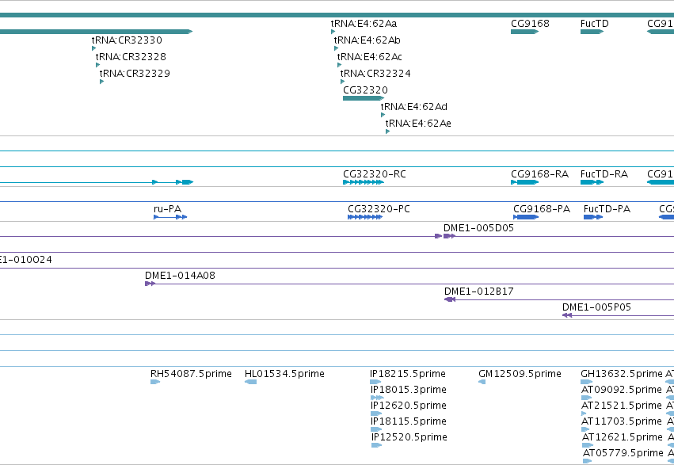Select the CG9168 gene bar
Image resolution: width=674 pixels, height=465 pixels.
[524, 32]
